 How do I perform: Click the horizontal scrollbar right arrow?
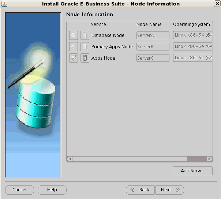point(209,159)
